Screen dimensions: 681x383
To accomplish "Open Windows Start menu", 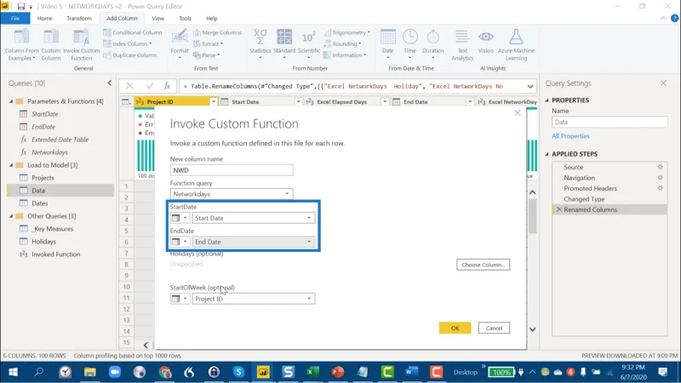I will [13, 372].
